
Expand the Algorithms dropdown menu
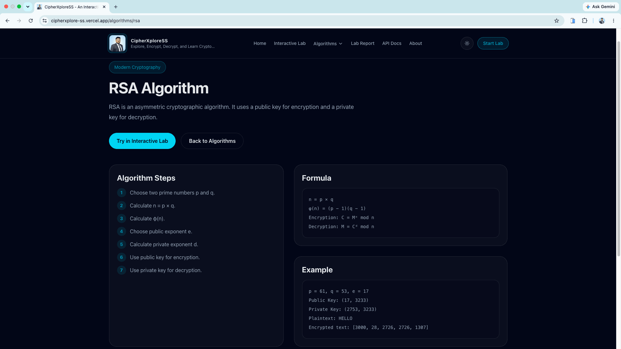tap(328, 44)
